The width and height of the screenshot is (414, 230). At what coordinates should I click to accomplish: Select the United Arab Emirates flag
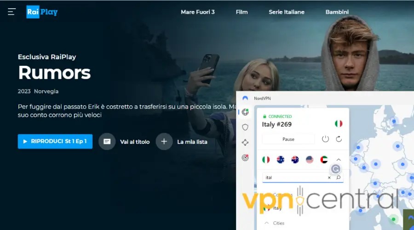[x=324, y=160]
